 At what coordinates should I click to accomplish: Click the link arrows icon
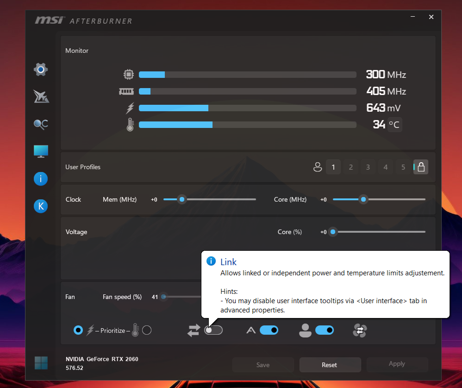pyautogui.click(x=194, y=331)
